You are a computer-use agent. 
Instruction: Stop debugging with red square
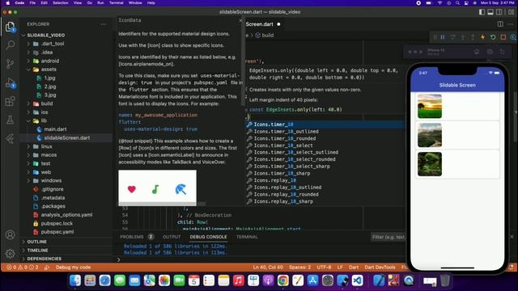(503, 37)
